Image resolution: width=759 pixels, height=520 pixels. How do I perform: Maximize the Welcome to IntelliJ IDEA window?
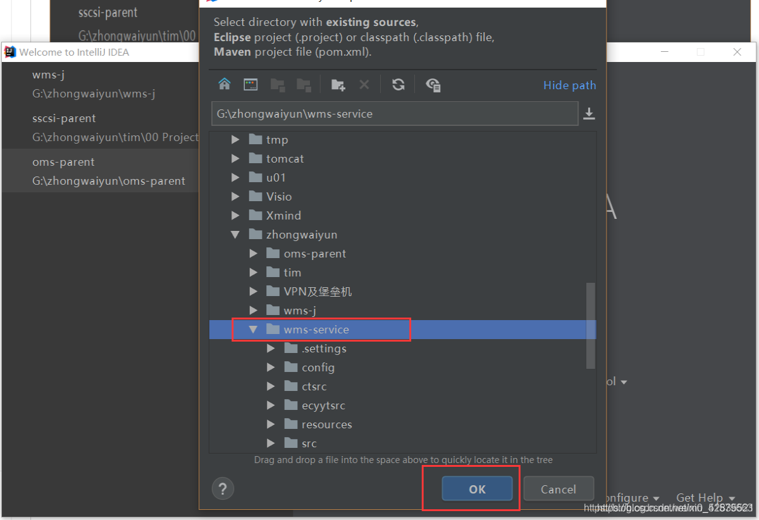click(700, 52)
